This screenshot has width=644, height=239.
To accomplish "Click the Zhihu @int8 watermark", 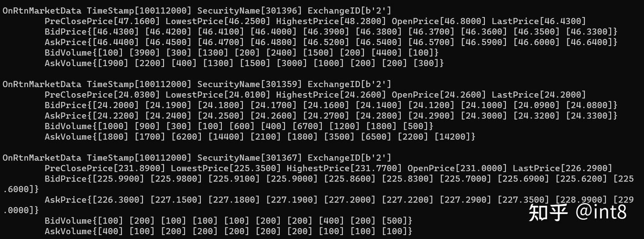I will (x=577, y=213).
